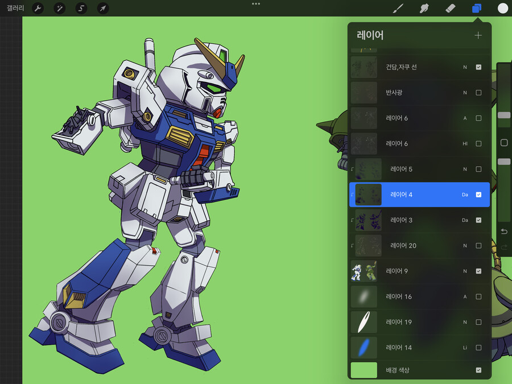Add a new layer with plus icon
This screenshot has height=384, width=512.
click(478, 35)
